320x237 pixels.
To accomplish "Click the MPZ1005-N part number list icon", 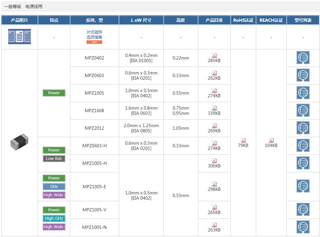I will tap(303, 227).
